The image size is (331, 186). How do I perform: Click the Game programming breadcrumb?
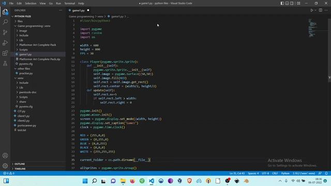(x=81, y=17)
